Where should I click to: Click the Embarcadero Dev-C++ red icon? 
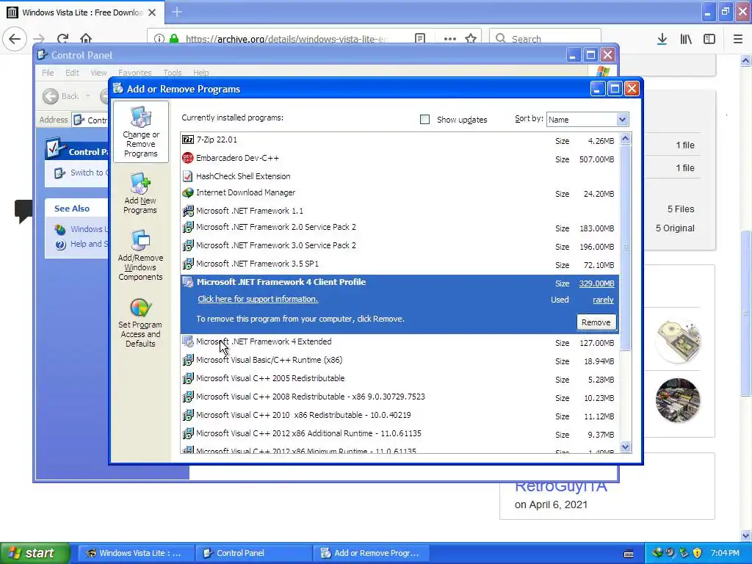188,159
